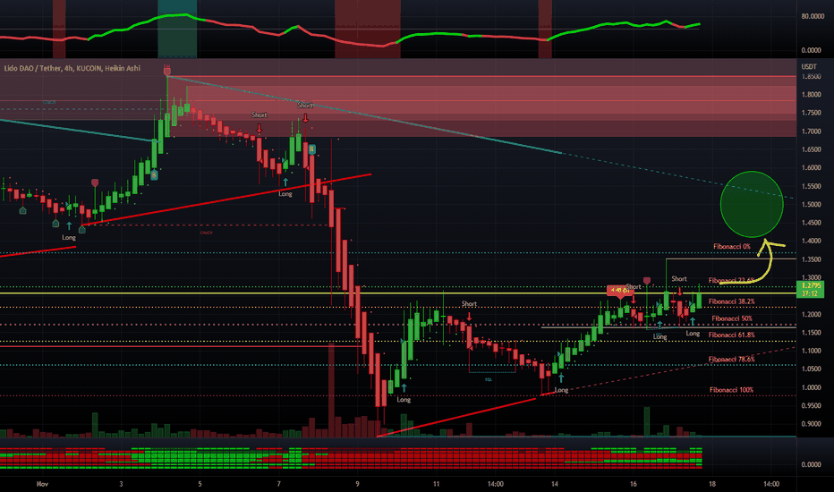834x492 pixels.
Task: Click the 80.0000 oscillator scale value
Action: [x=813, y=16]
